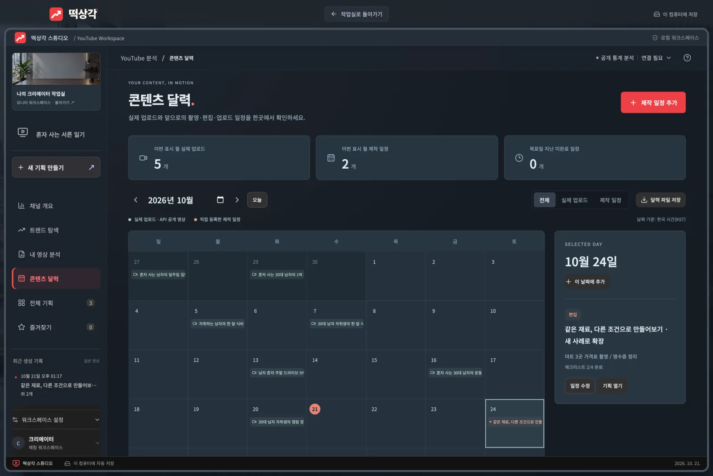Click the 혼자 사는 서른 일기 channel icon
713x476 pixels.
(23, 132)
